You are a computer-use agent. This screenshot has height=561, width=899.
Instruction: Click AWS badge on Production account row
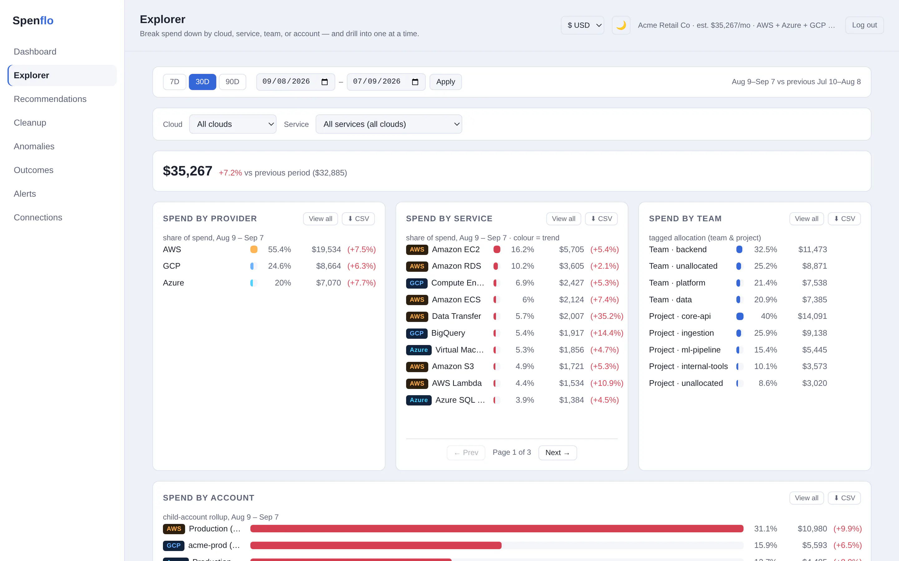tap(174, 529)
